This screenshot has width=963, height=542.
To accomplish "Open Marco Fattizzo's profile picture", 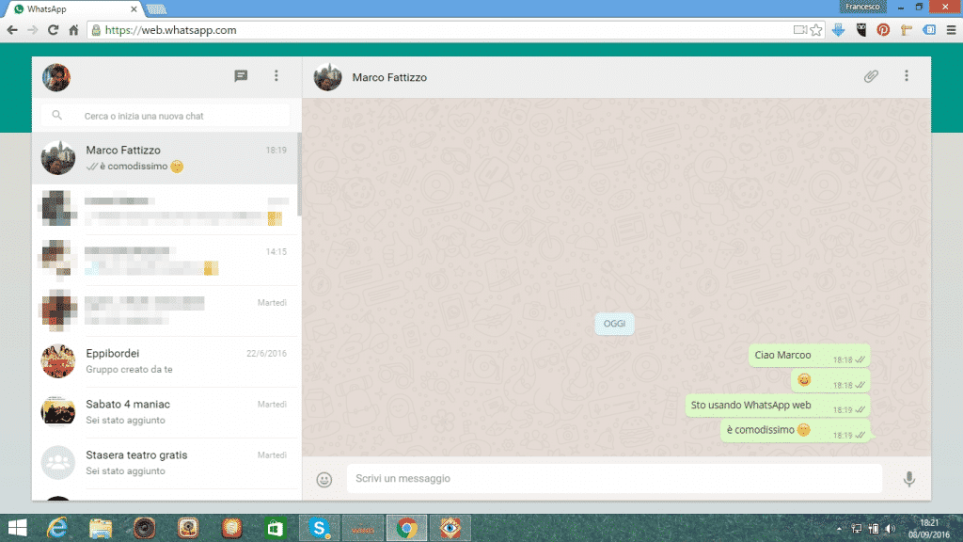I will 327,77.
